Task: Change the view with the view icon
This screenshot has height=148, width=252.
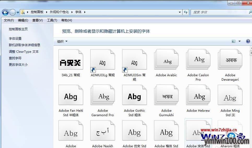Action: click(x=233, y=41)
